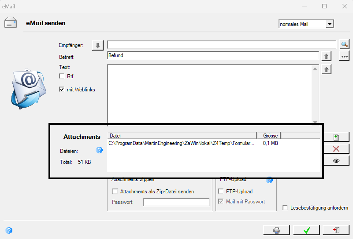Enable Attachments als Zip-Datei senden
Screen dimensions: 353x239
(115, 191)
